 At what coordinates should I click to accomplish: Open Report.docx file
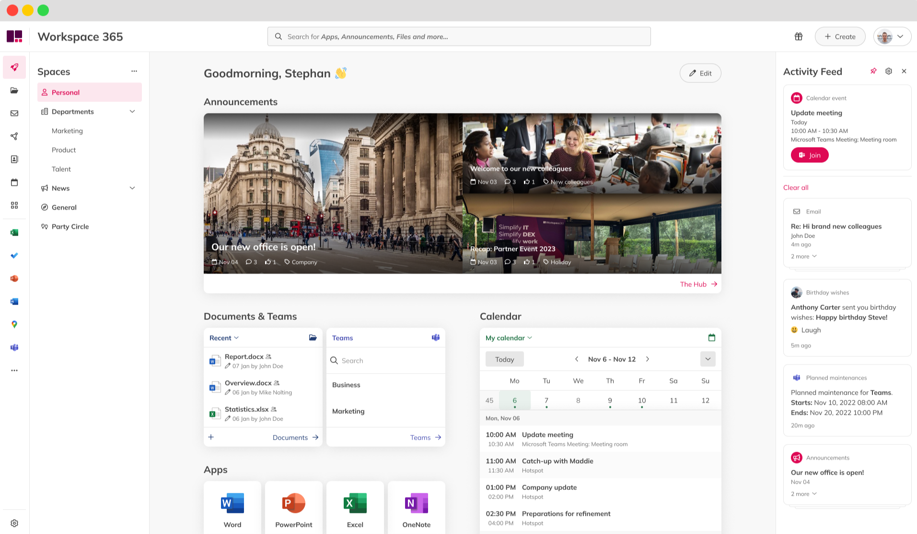coord(263,361)
